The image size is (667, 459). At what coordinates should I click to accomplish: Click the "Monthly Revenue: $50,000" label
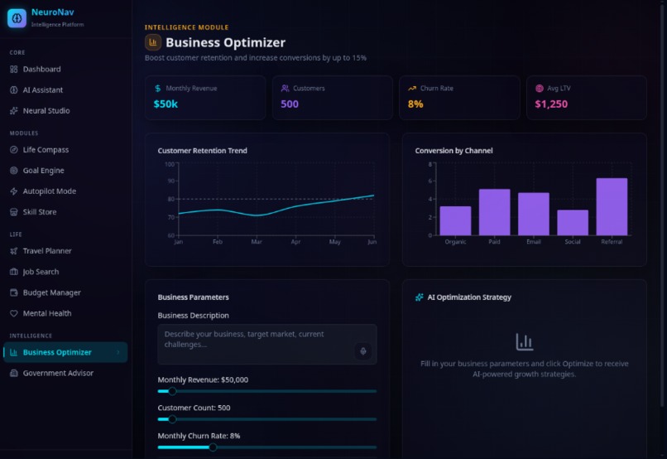click(x=203, y=379)
